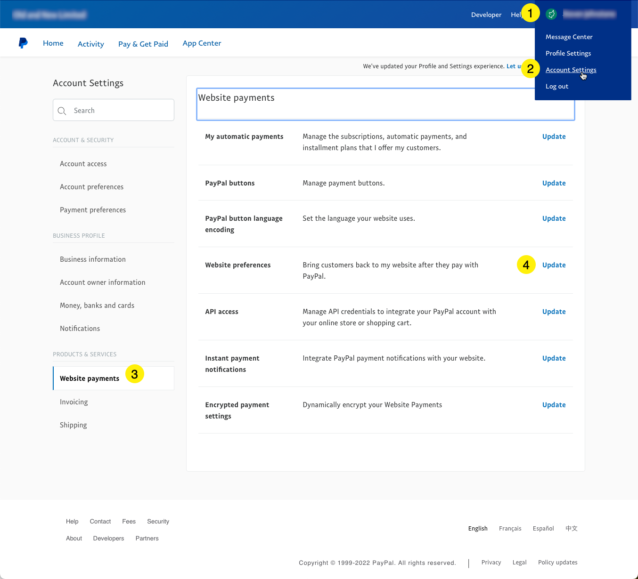Click the About footer link
The height and width of the screenshot is (579, 638).
[74, 539]
